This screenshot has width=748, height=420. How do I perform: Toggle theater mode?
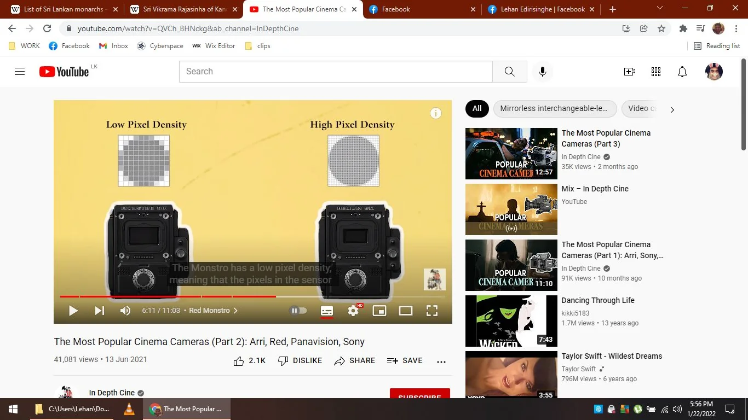point(406,311)
